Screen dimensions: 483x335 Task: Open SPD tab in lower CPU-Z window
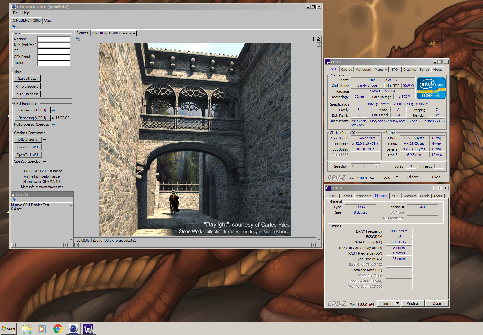(395, 196)
